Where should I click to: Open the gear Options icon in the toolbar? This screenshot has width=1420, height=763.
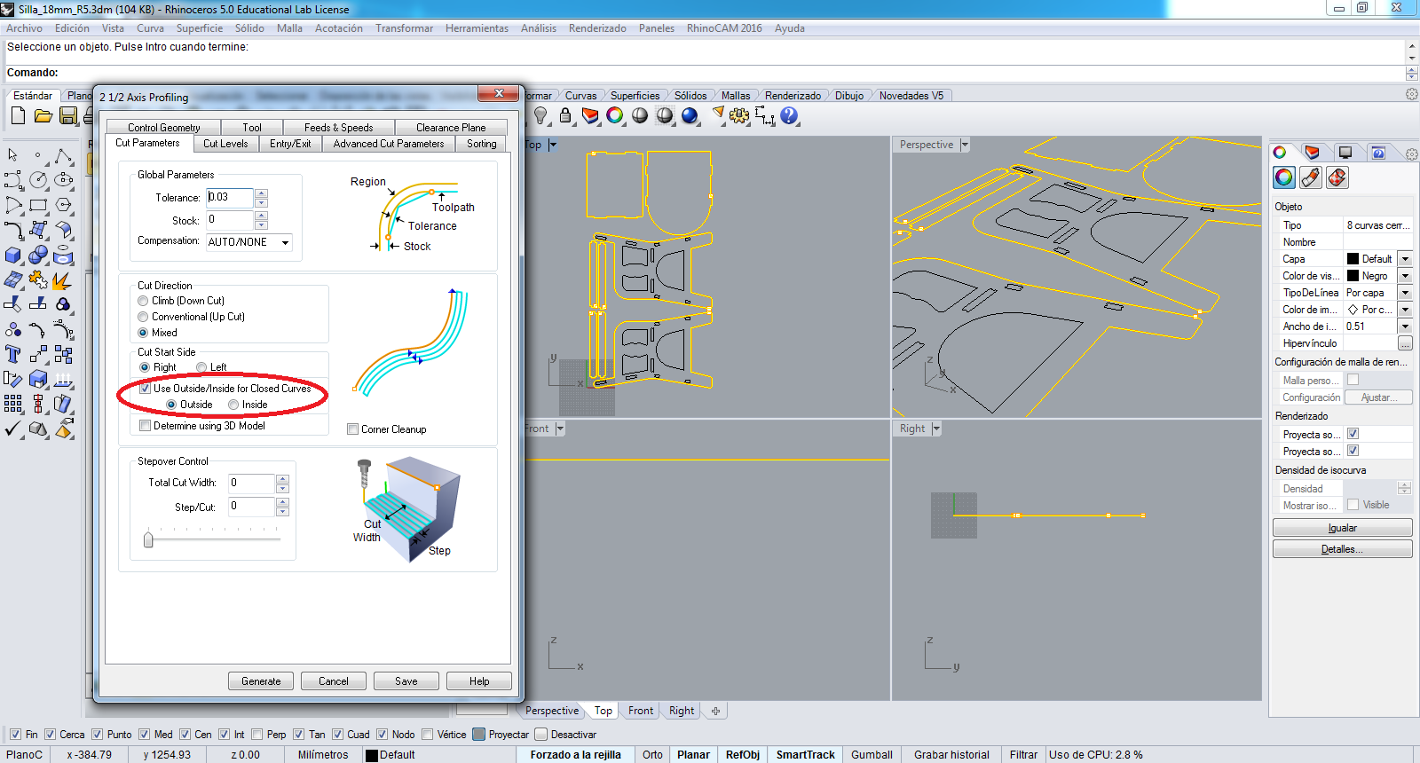[x=739, y=115]
